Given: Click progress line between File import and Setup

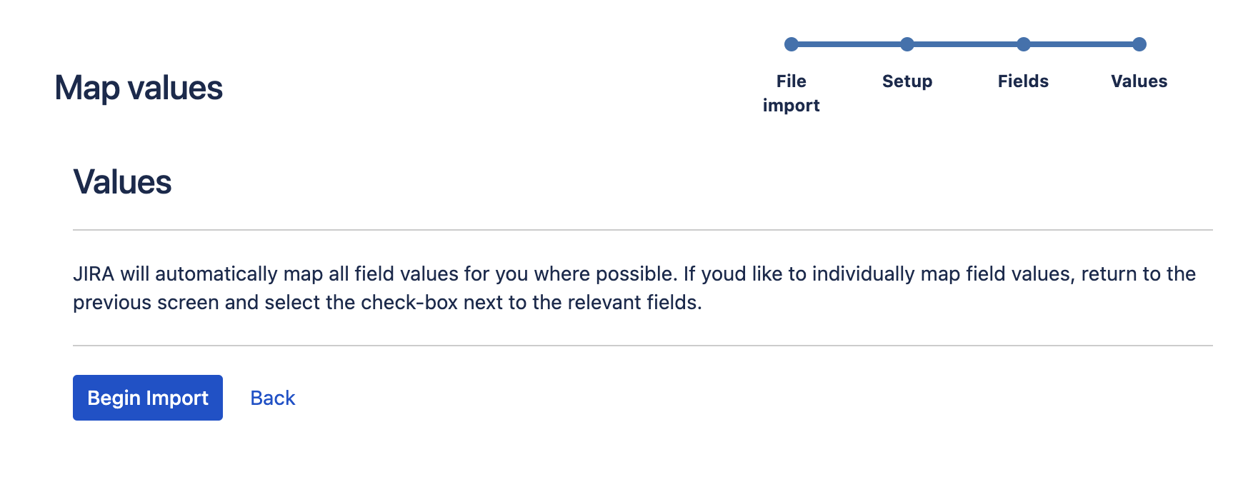Looking at the screenshot, I should tap(849, 44).
